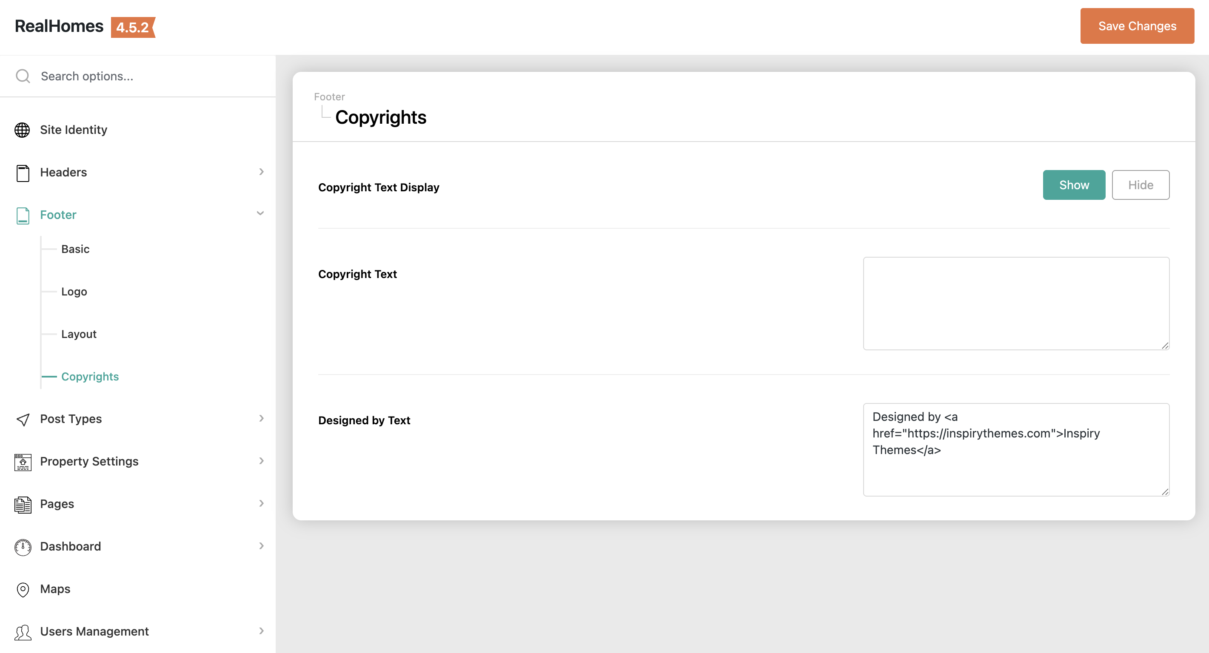The image size is (1209, 653).
Task: Expand the Dashboard submenu arrow
Action: [262, 545]
